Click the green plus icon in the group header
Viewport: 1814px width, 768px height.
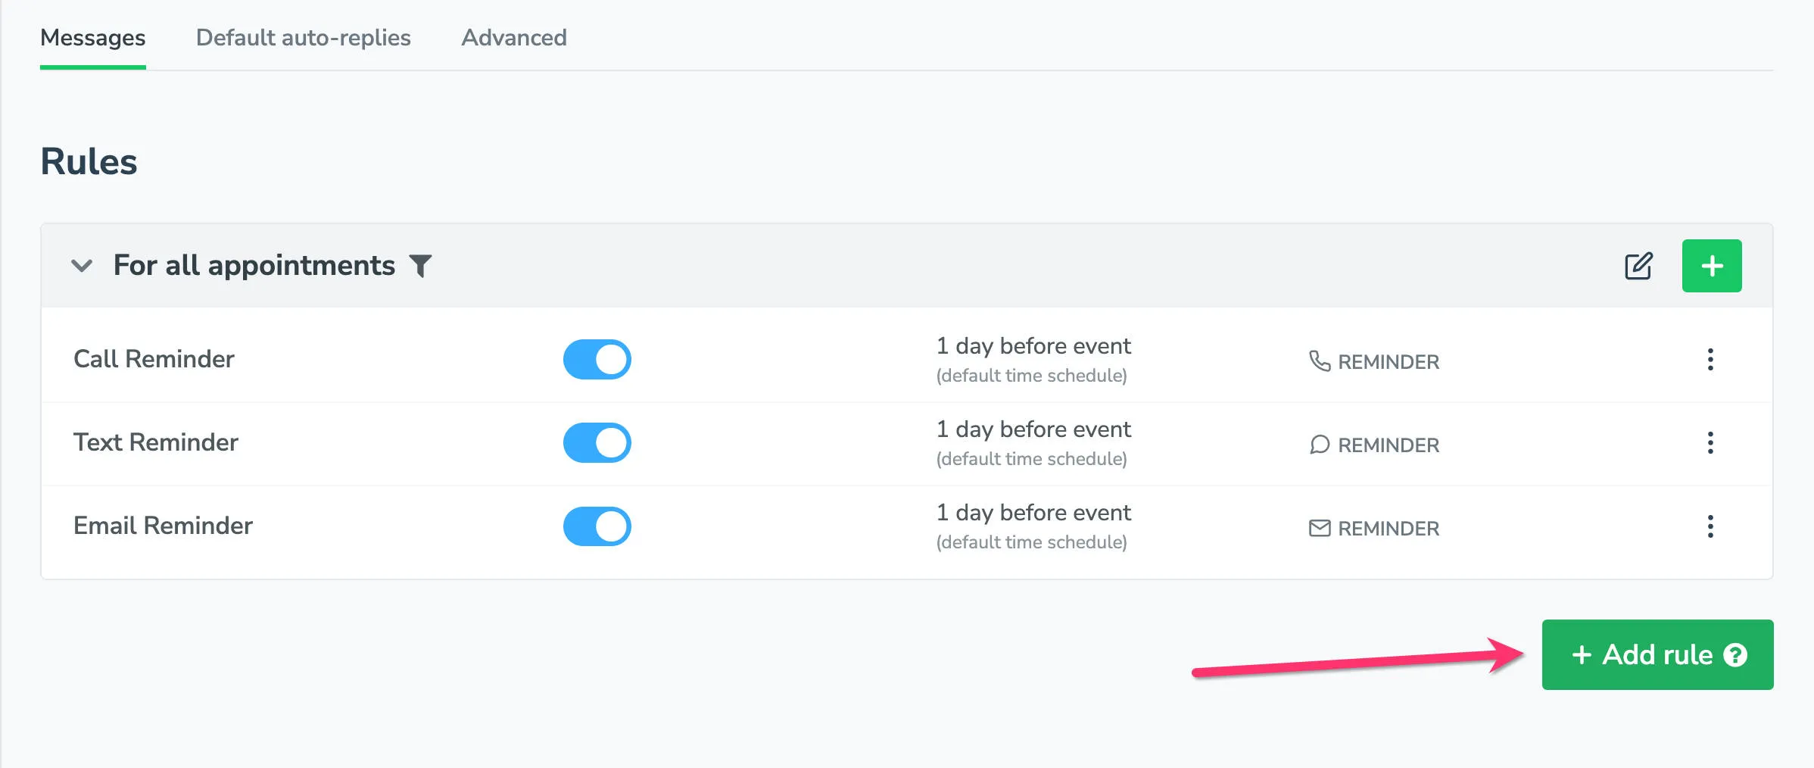[1712, 265]
